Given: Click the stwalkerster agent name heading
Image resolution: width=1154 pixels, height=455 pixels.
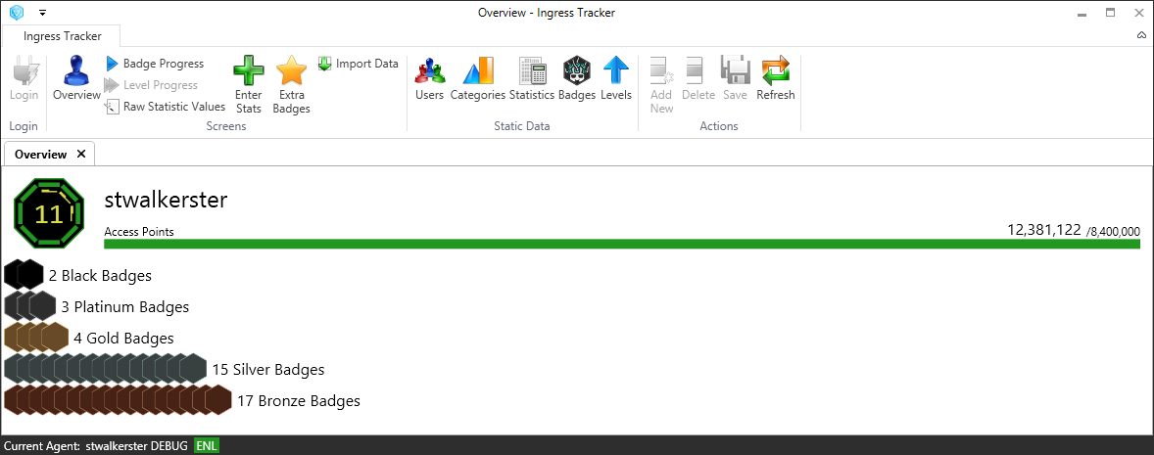Looking at the screenshot, I should (x=167, y=200).
